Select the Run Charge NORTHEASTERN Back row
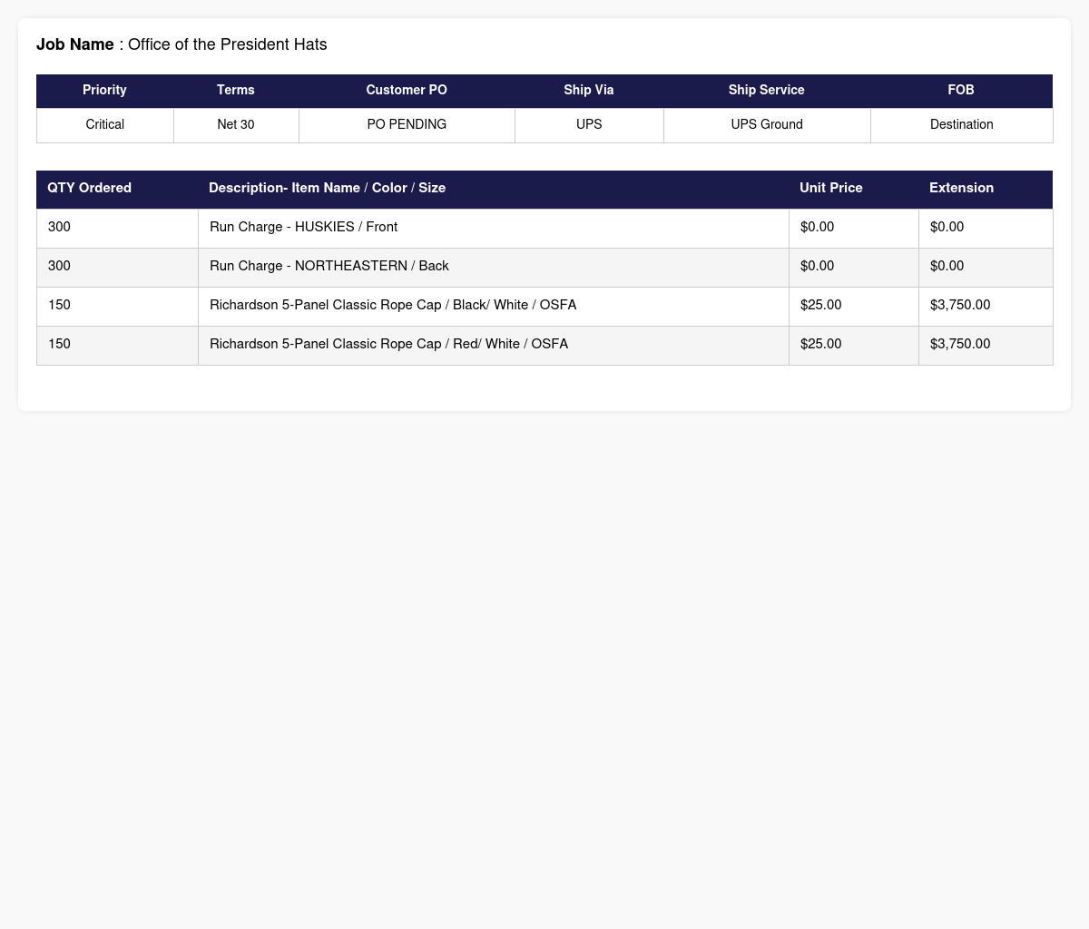 point(544,267)
